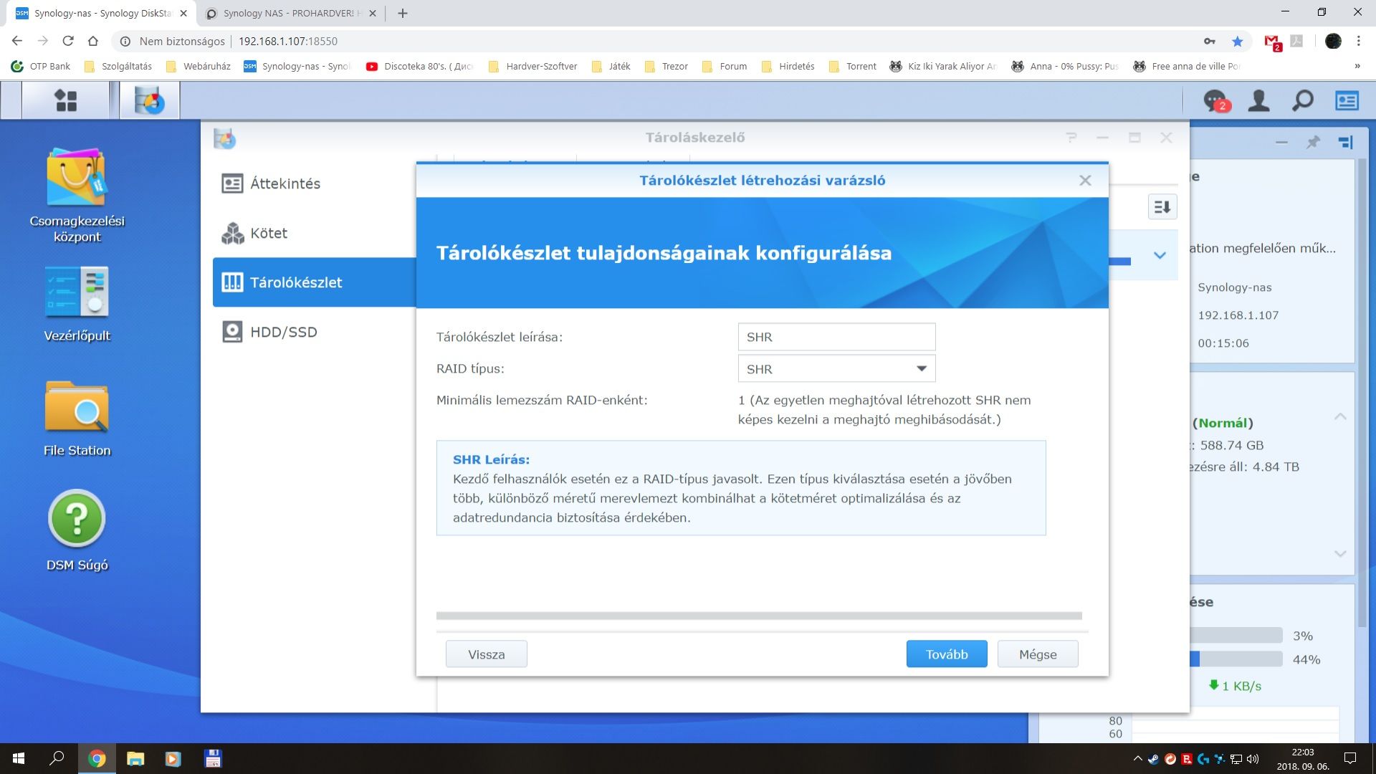The height and width of the screenshot is (774, 1376).
Task: Open Játék bookmarks folder
Action: [x=611, y=66]
